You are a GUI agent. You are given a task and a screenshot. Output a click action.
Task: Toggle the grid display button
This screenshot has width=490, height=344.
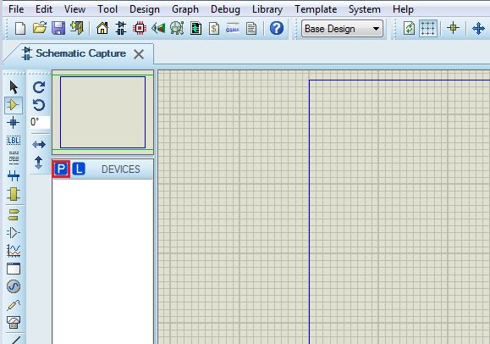[x=428, y=29]
